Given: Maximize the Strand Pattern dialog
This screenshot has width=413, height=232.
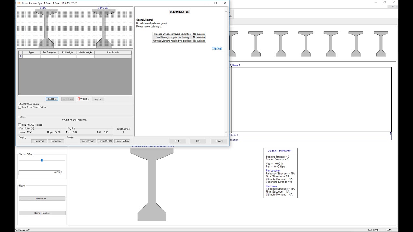Looking at the screenshot, I should 216,3.
